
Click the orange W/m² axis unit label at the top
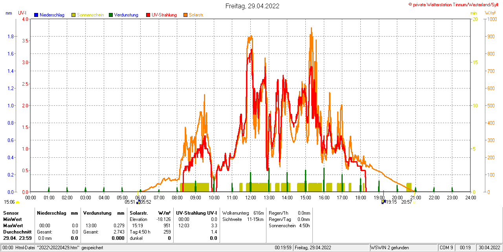pyautogui.click(x=490, y=13)
